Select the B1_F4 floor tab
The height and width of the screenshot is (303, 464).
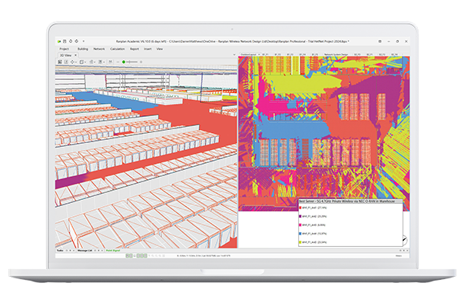point(303,55)
